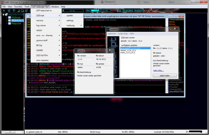Click the nicklist scrollbar down arrow
The height and width of the screenshot is (135, 209).
[x=167, y=92]
